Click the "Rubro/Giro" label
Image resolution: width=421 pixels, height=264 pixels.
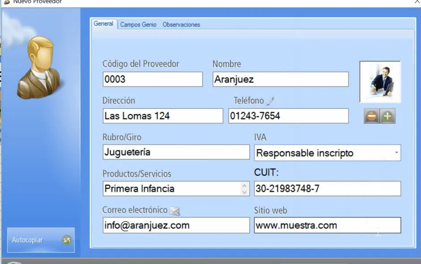(122, 137)
